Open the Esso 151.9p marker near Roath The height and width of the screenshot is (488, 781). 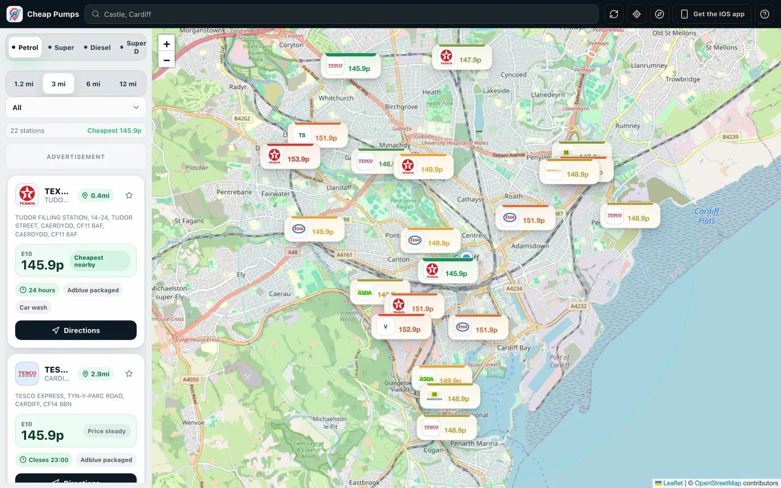[x=525, y=219]
